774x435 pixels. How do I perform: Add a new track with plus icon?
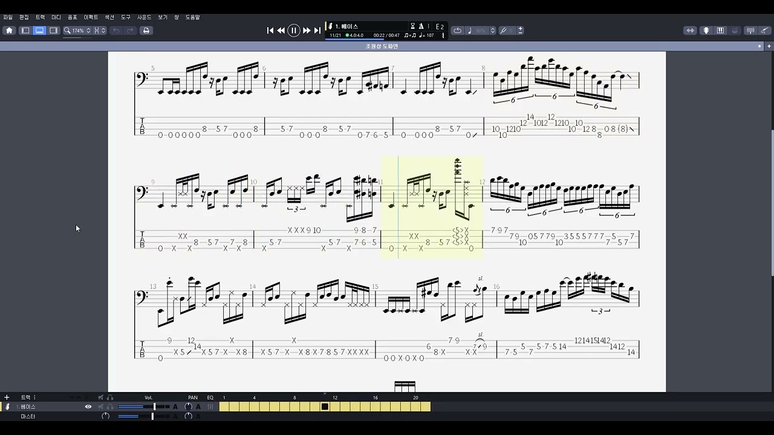(x=7, y=398)
